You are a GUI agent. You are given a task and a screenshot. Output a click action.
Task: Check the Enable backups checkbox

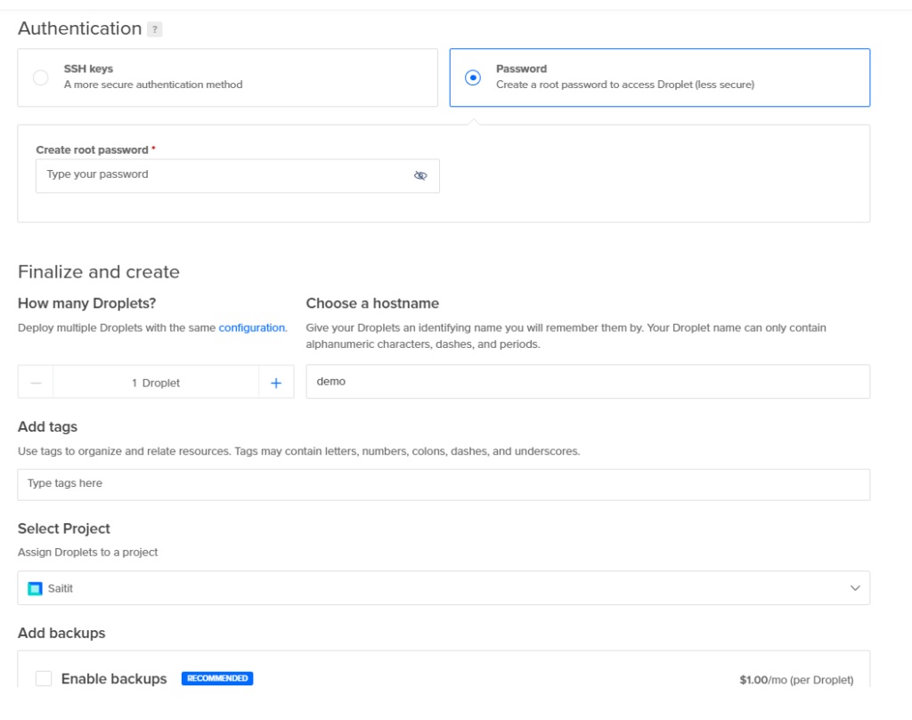point(44,679)
